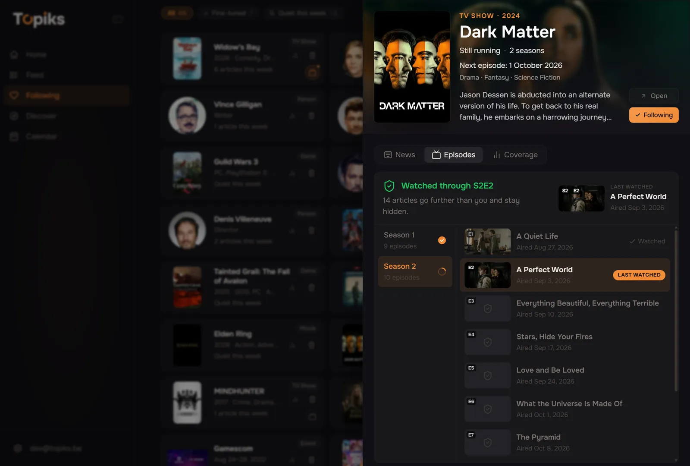The width and height of the screenshot is (690, 466).
Task: Mark episode E5 Love and Be Loved watched
Action: coord(488,375)
